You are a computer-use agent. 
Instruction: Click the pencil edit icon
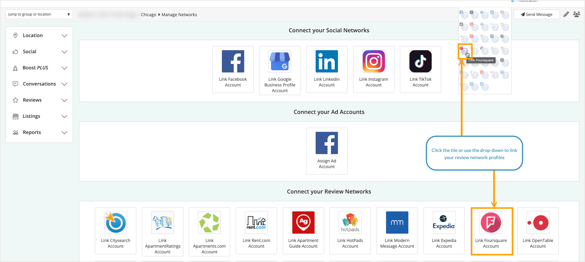click(566, 14)
